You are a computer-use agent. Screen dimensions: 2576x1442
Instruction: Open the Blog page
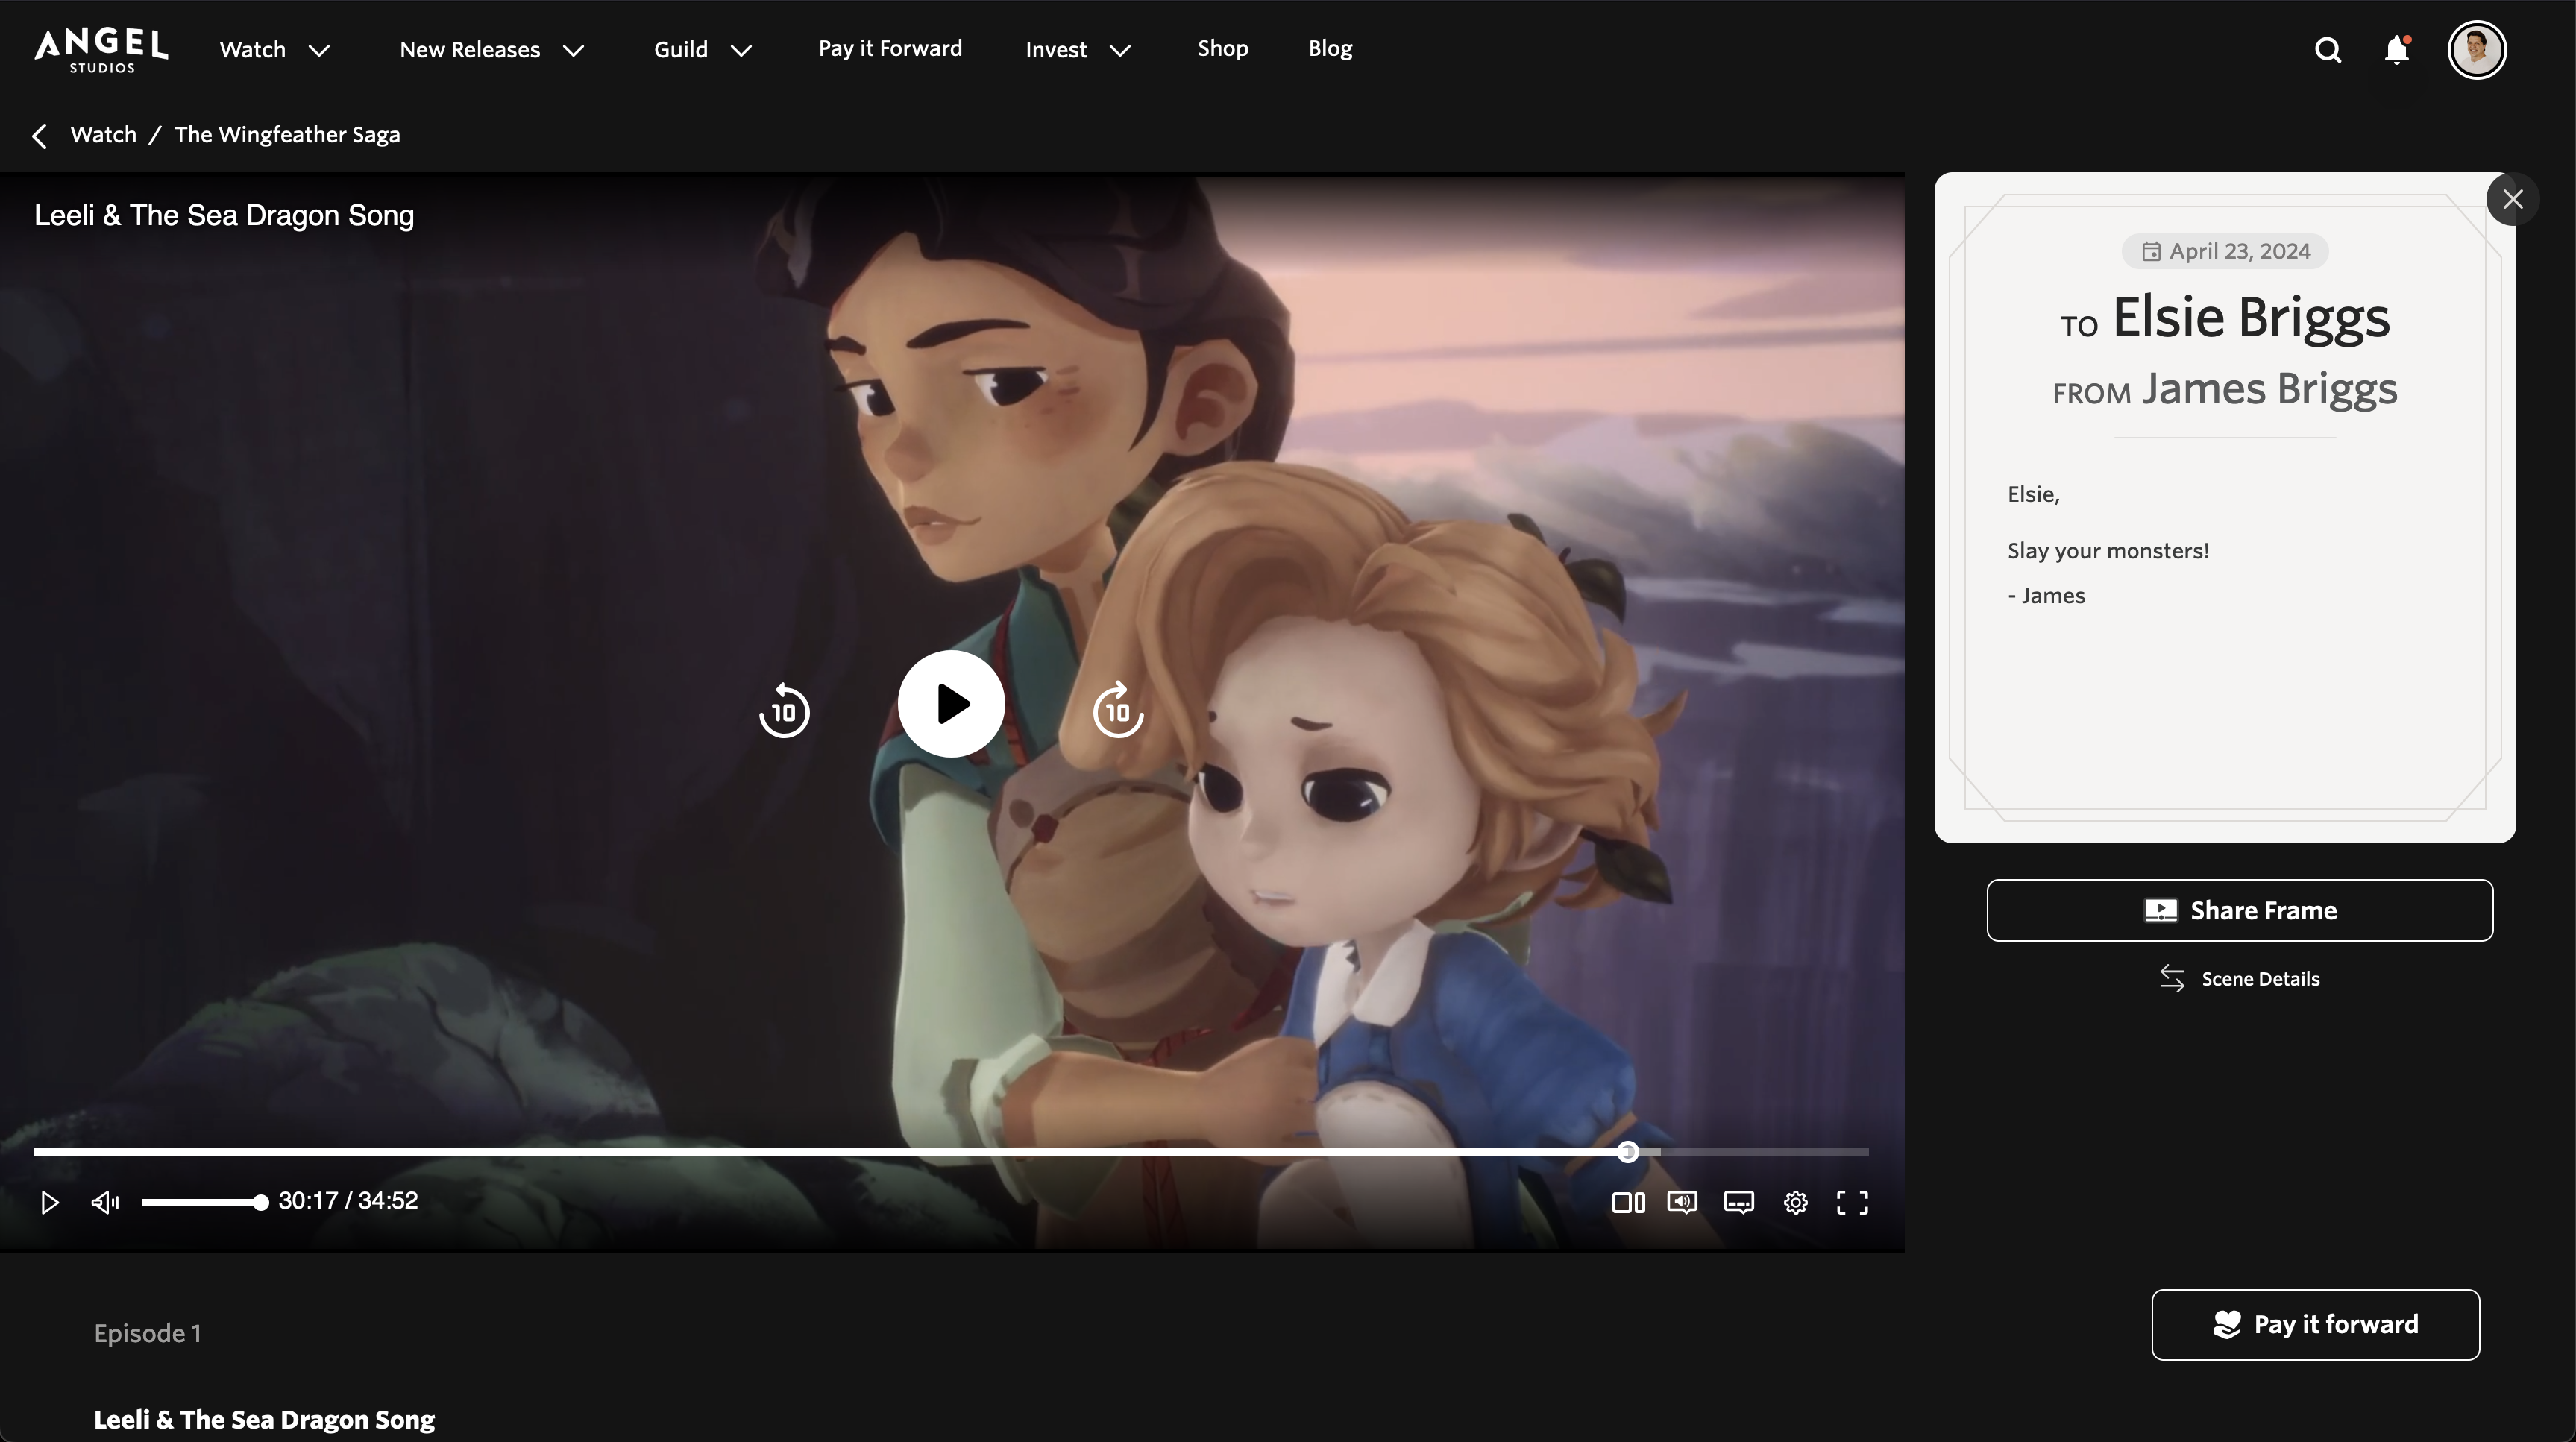click(x=1330, y=49)
